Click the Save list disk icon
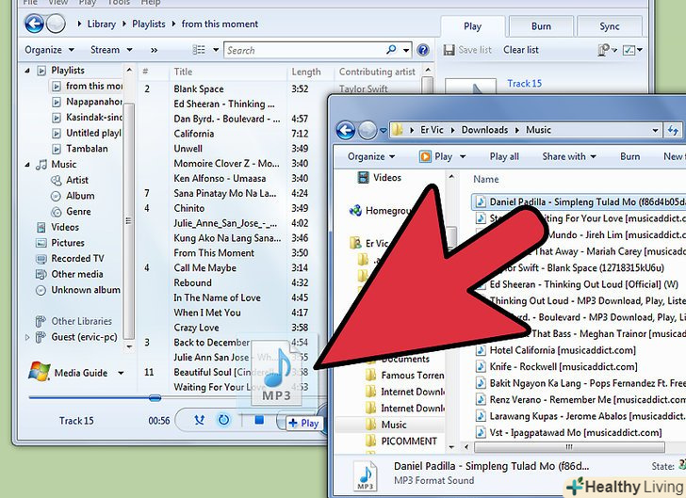Image resolution: width=686 pixels, height=498 pixels. tap(449, 50)
